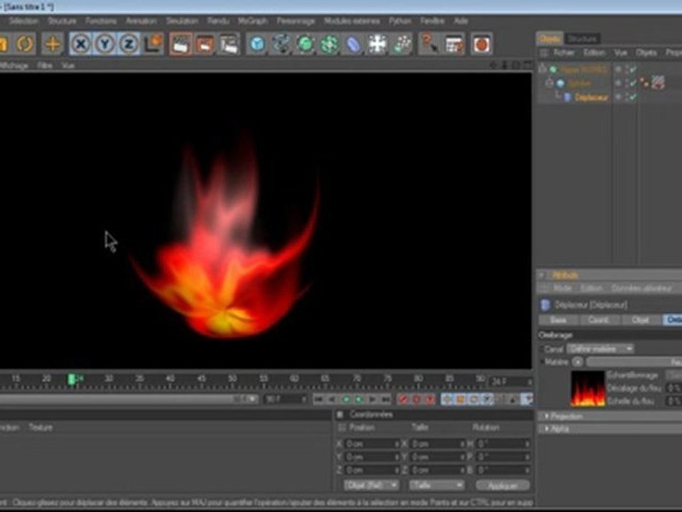
Task: Go to the start of animation
Action: coord(319,399)
